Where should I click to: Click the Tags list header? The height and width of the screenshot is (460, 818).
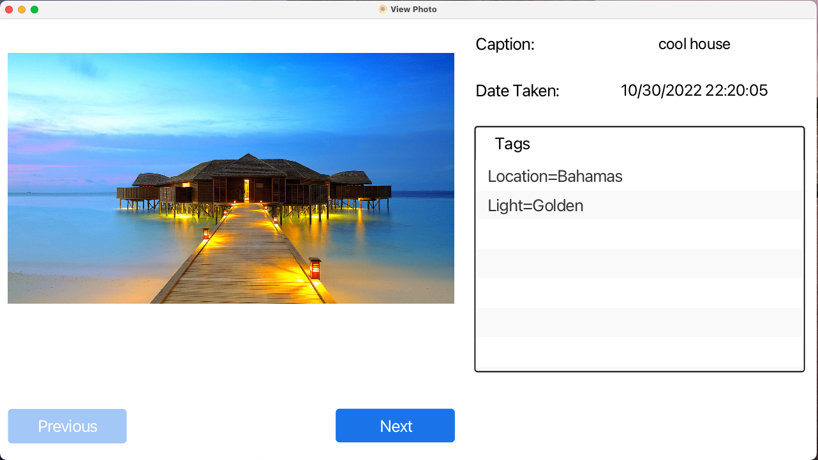512,144
